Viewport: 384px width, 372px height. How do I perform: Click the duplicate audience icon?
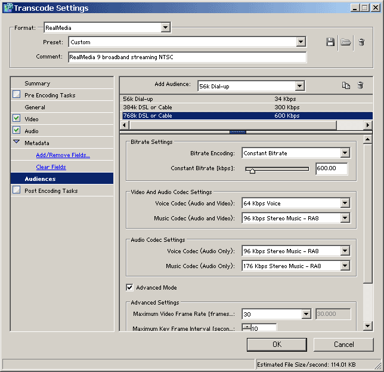[346, 85]
